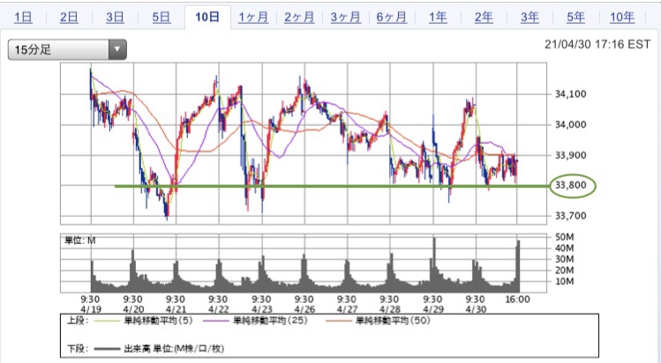Click the 10M volume axis label
Viewport: 661px width, 363px height.
tap(564, 281)
